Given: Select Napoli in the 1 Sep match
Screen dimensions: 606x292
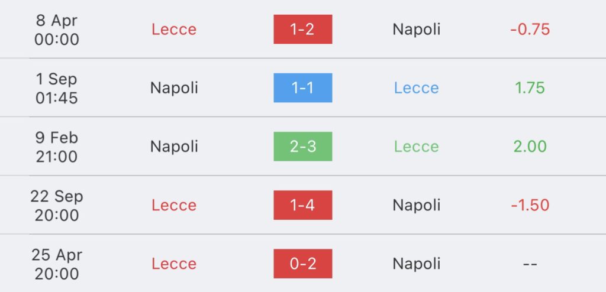Looking at the screenshot, I should (174, 88).
